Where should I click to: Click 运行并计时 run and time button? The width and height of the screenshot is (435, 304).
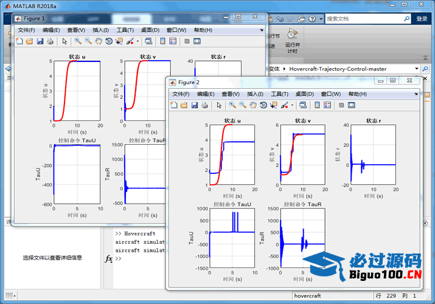(292, 41)
